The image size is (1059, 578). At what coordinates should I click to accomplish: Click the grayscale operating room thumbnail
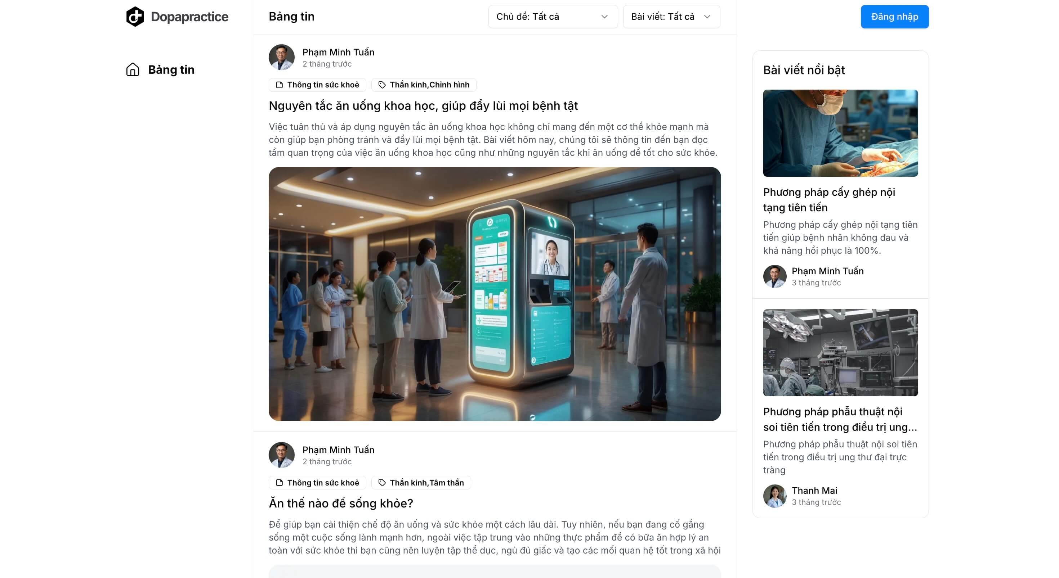(840, 352)
